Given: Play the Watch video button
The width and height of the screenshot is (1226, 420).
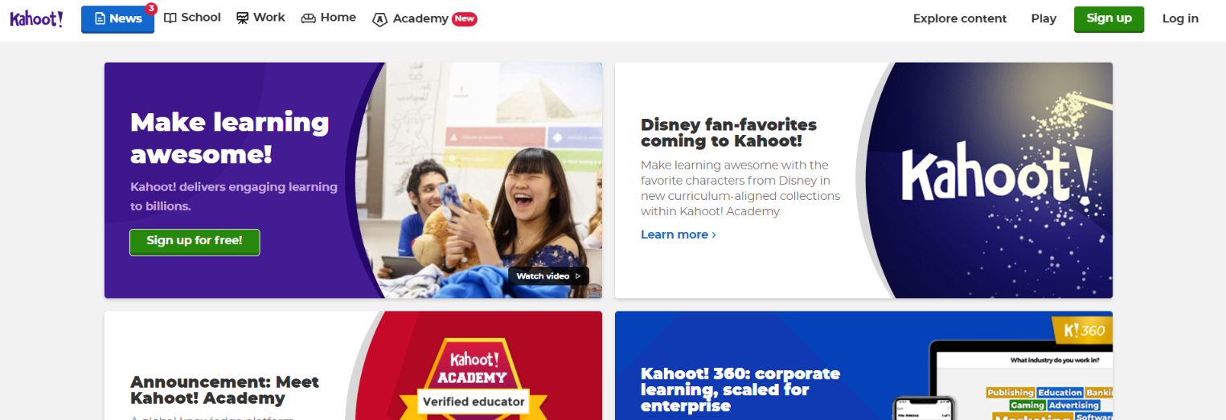Looking at the screenshot, I should 548,275.
